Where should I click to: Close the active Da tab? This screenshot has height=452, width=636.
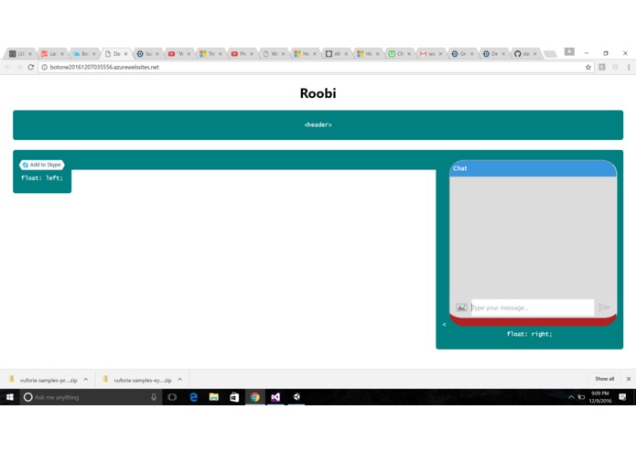[125, 54]
